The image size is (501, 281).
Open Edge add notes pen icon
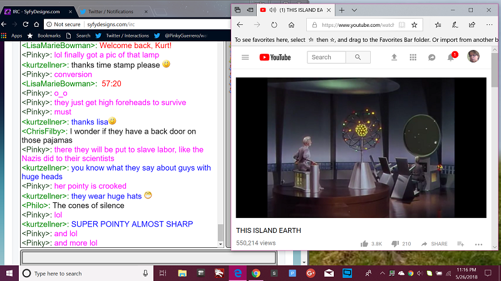tap(455, 25)
